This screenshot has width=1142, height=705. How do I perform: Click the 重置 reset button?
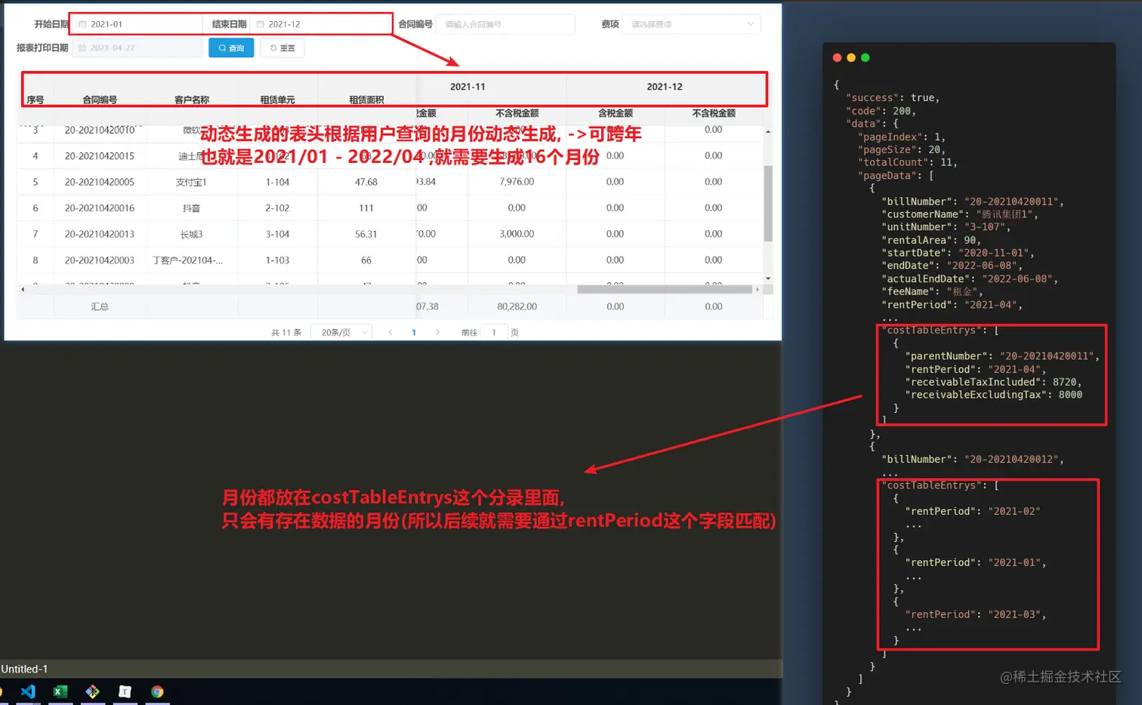pos(282,48)
